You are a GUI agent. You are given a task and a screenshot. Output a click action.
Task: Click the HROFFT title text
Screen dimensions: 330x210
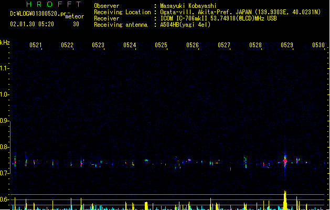[54, 4]
